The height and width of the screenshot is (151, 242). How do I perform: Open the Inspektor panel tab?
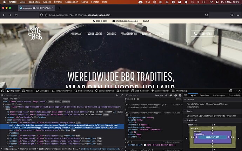[13, 91]
